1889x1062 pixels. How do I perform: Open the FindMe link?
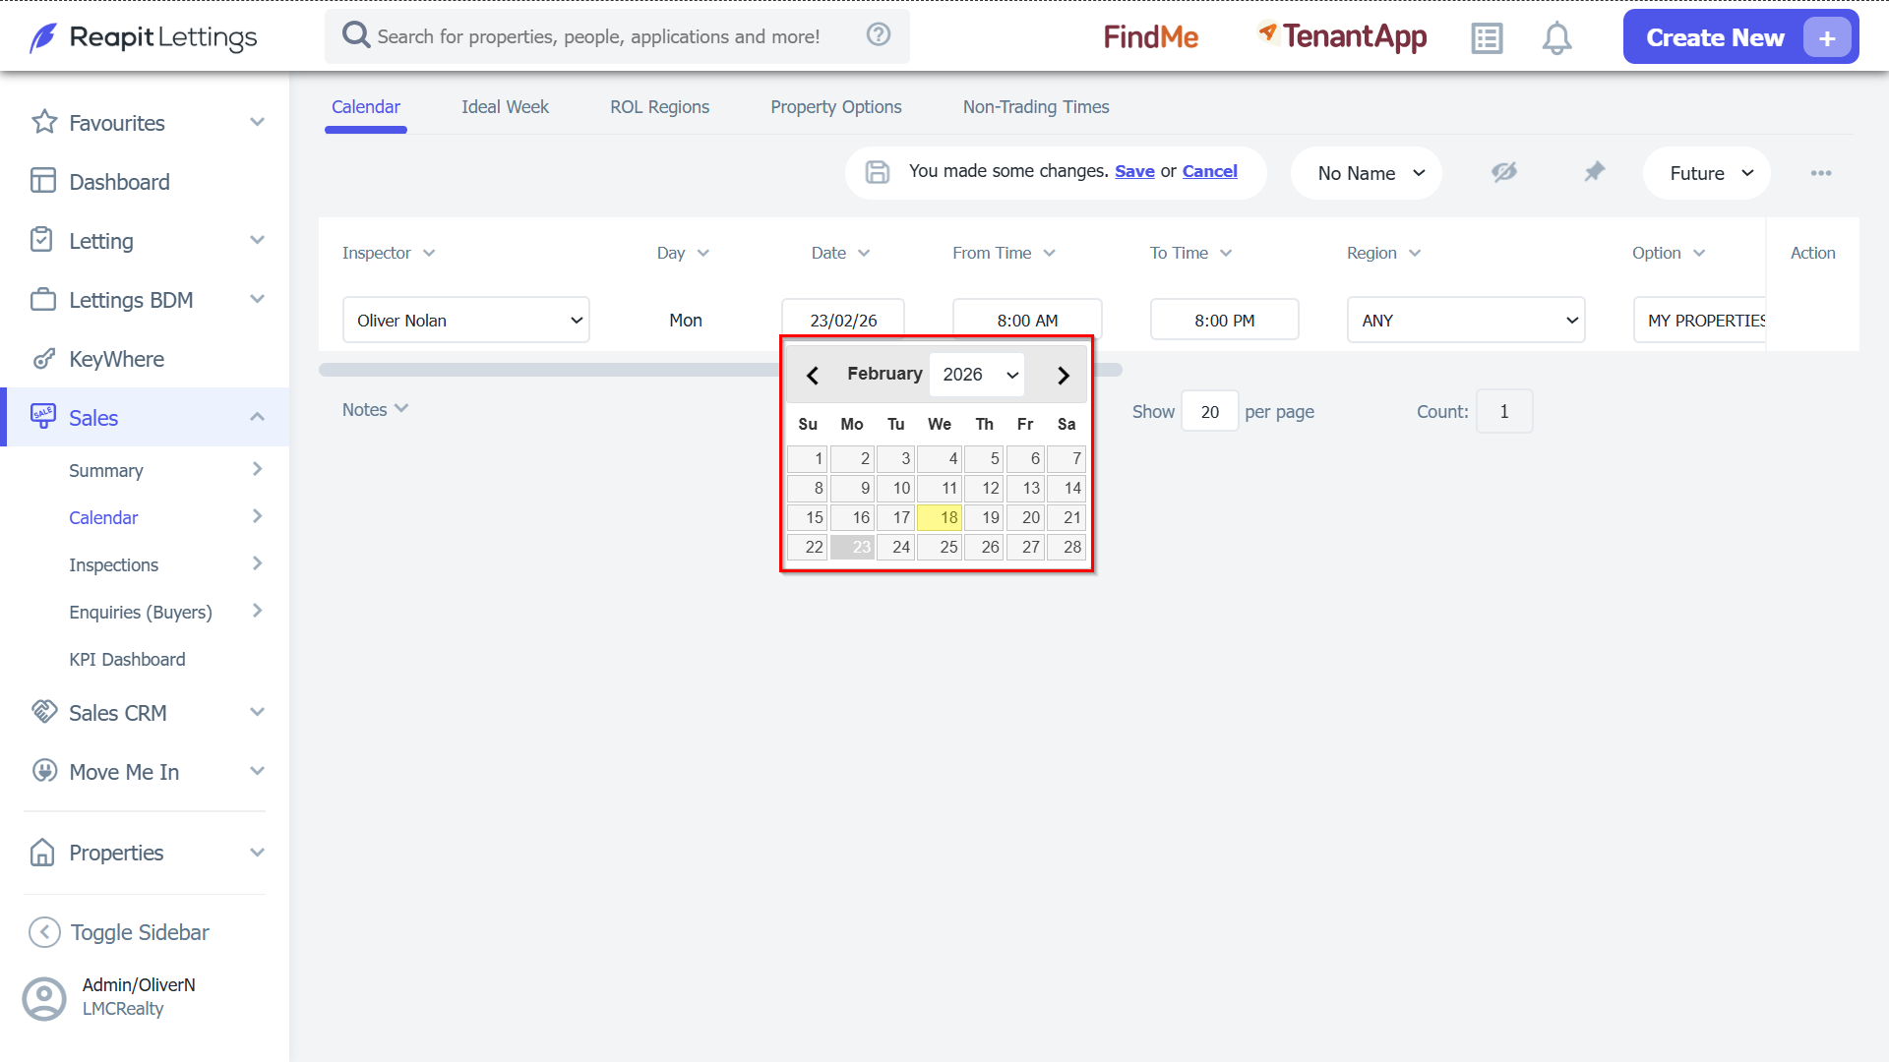(1150, 37)
